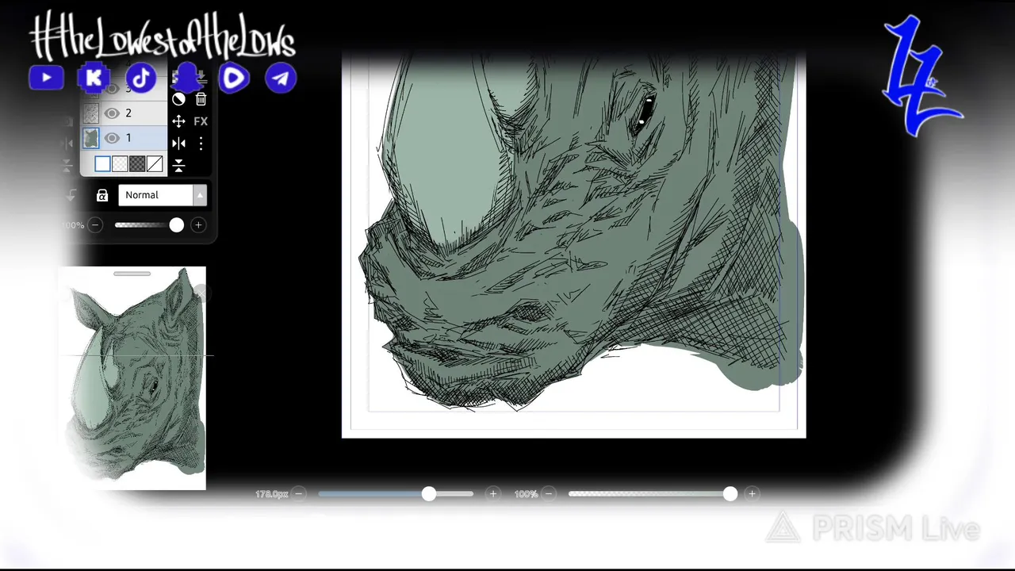Click the layer opacity slider handle
This screenshot has width=1015, height=571.
click(x=176, y=225)
